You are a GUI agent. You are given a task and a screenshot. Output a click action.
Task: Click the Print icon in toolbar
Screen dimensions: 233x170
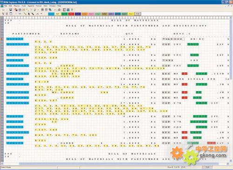(59, 10)
